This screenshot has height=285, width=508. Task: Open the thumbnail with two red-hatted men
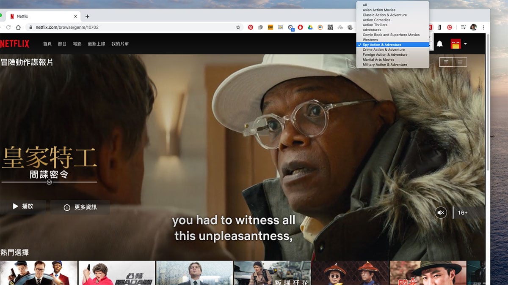point(350,273)
